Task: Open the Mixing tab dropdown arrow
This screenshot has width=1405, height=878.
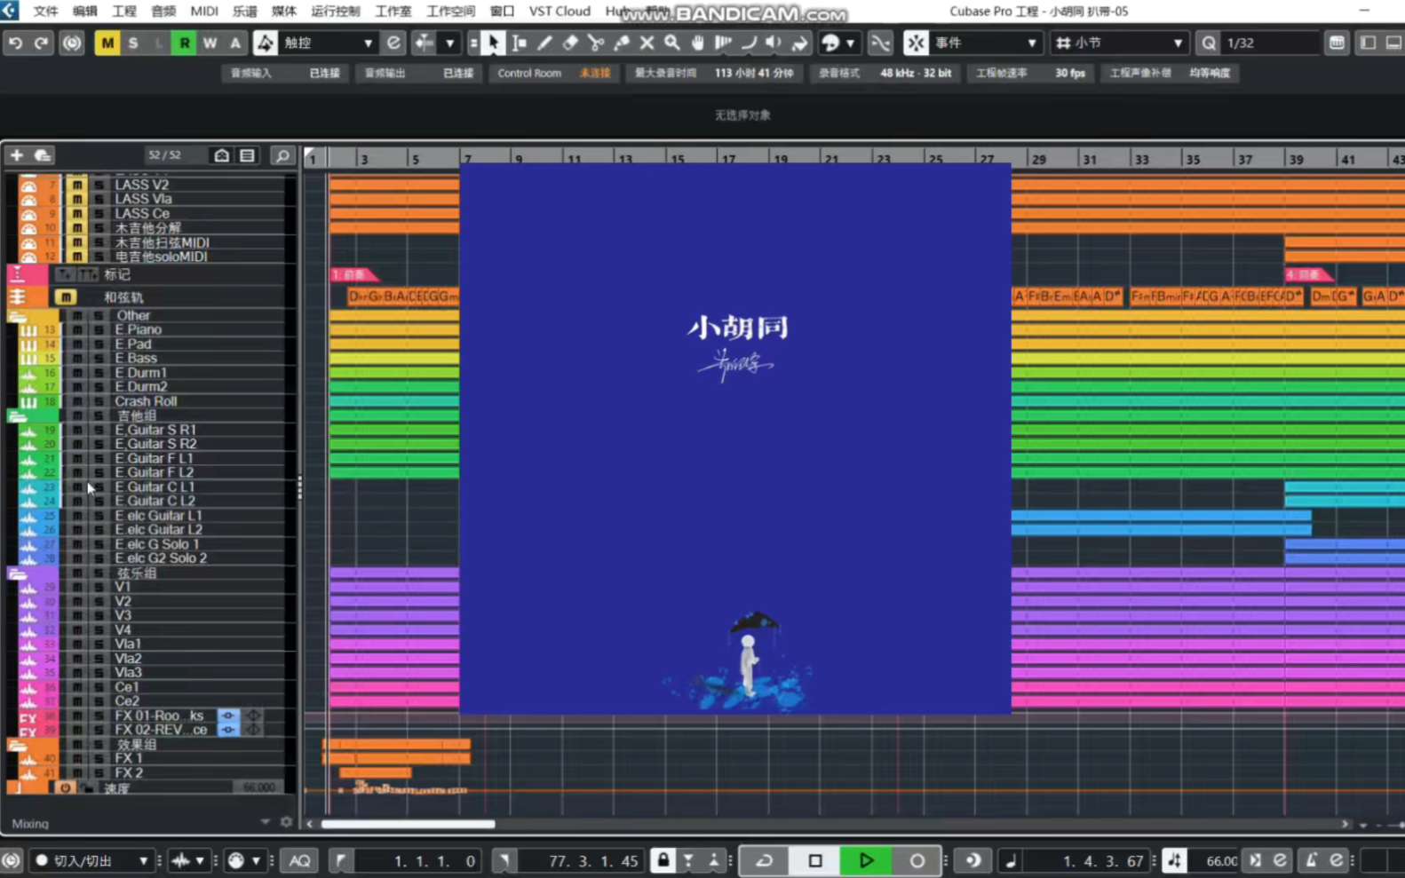Action: click(x=265, y=822)
